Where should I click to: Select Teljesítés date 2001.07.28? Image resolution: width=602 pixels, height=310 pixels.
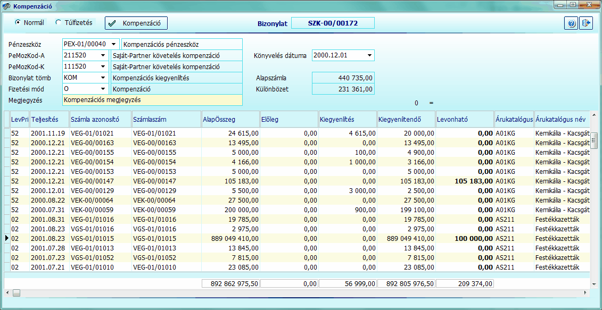(x=50, y=248)
